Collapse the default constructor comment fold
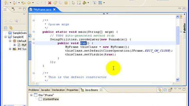 tap(34, 73)
